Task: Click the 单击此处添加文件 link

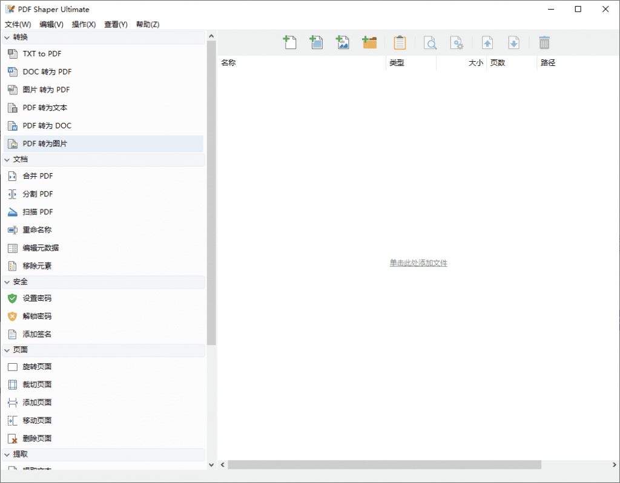Action: pos(418,263)
